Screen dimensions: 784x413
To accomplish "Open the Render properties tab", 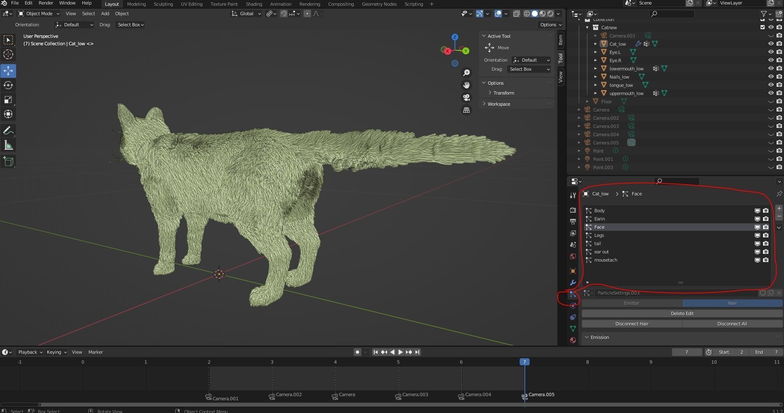I will pos(573,210).
